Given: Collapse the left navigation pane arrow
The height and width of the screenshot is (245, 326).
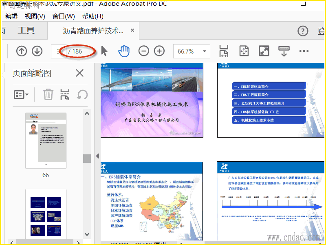Looking at the screenshot, I should tap(97, 156).
